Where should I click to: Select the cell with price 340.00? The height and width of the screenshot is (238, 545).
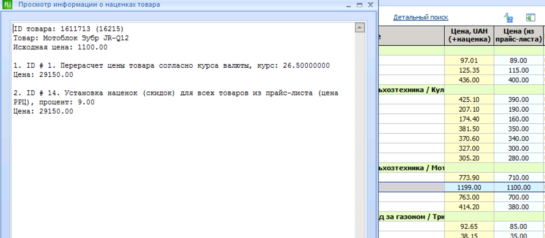519,139
